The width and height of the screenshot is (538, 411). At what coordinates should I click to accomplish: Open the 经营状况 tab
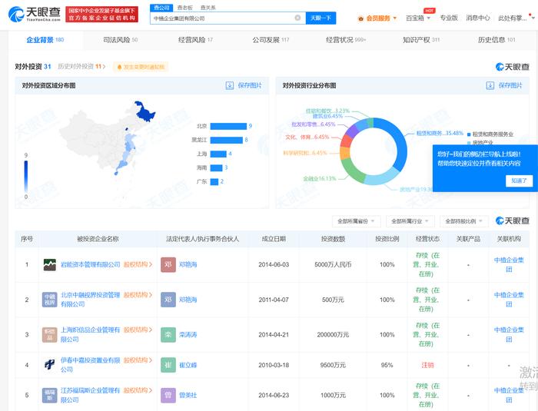point(346,40)
